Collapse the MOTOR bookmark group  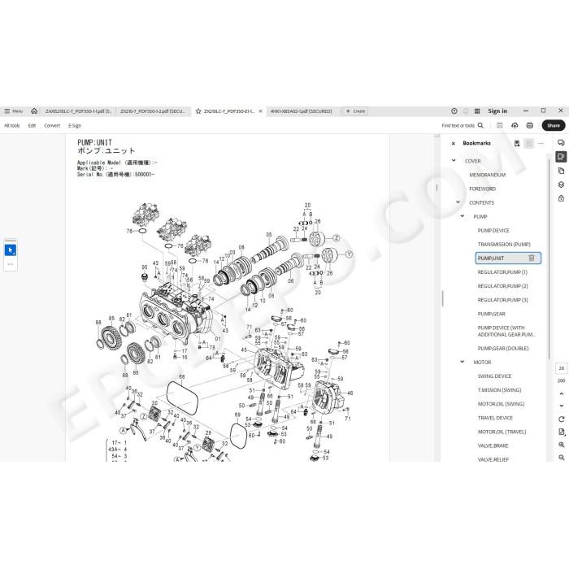tap(463, 362)
